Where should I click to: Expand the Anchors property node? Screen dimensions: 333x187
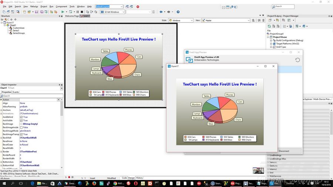(x=1, y=110)
